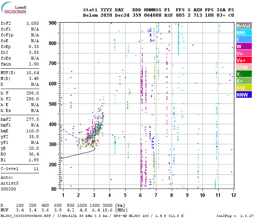Click the MUF value 4.8
The image size is (254, 218).
coord(83,210)
